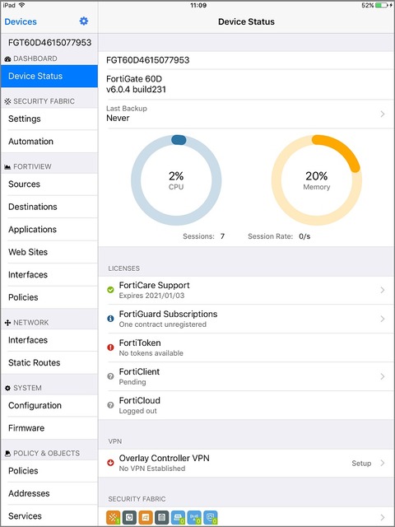The height and width of the screenshot is (527, 395).
Task: Tap the FortiView section chart icon
Action: point(7,166)
